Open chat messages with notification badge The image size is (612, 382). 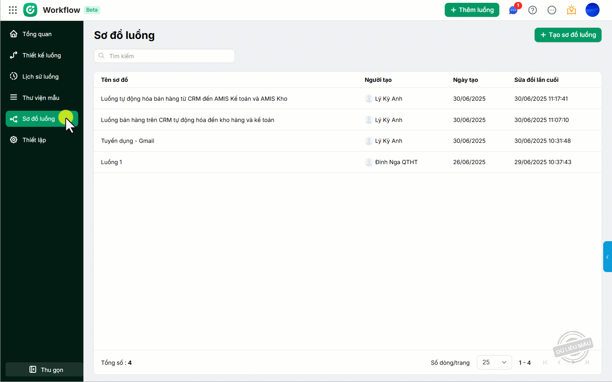(x=513, y=10)
